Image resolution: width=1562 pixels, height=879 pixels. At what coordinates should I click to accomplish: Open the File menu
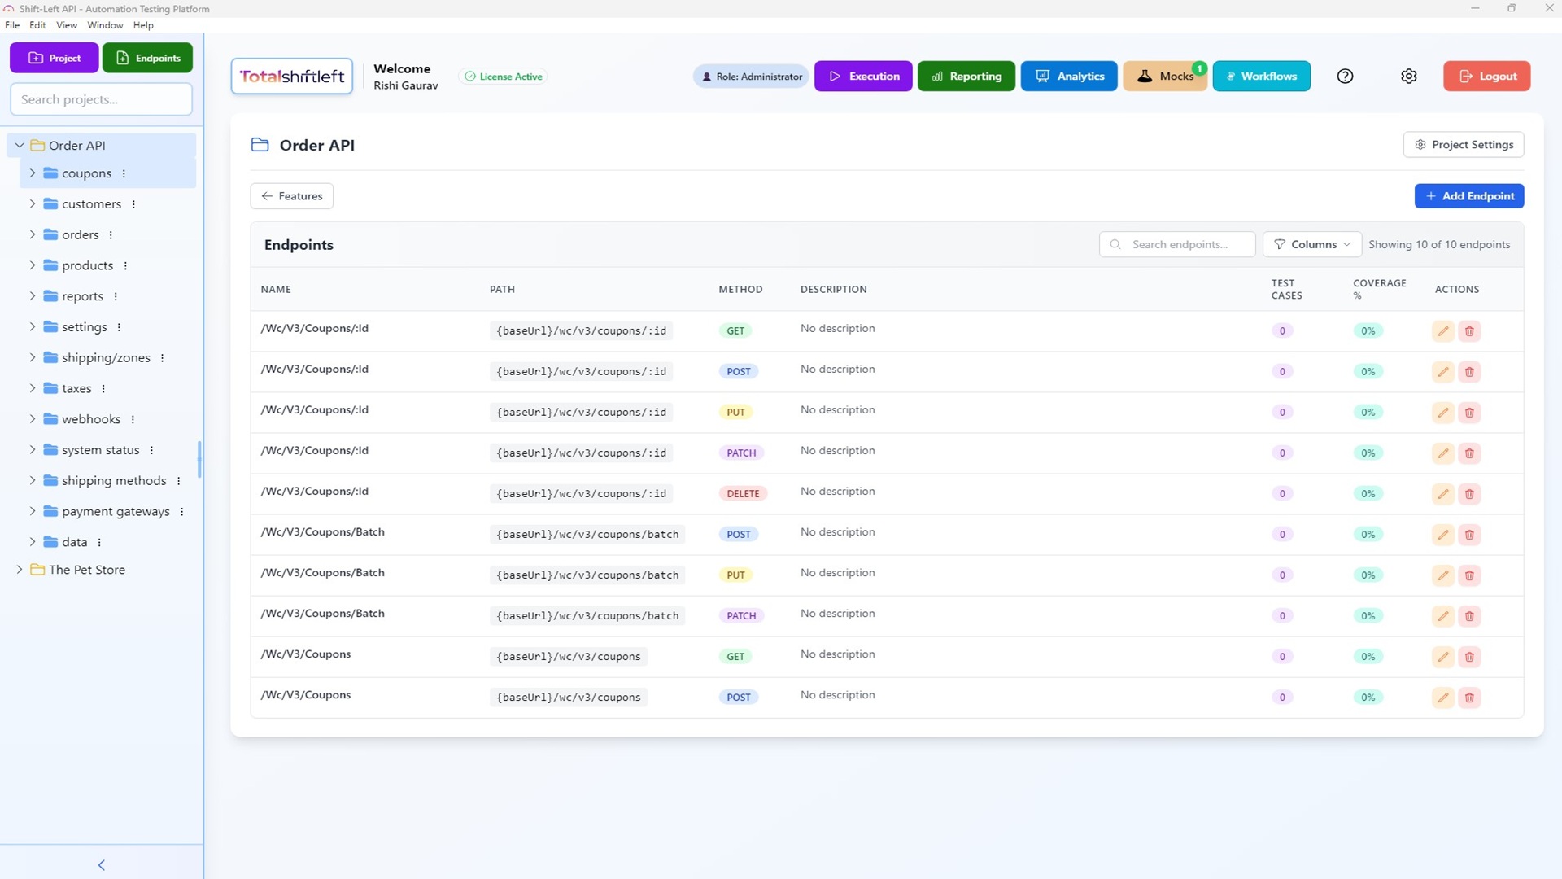pos(12,25)
